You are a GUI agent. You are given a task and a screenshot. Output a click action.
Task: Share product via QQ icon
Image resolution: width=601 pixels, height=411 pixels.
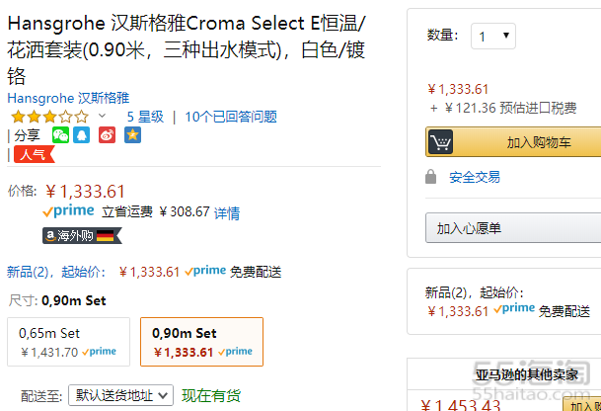85,134
